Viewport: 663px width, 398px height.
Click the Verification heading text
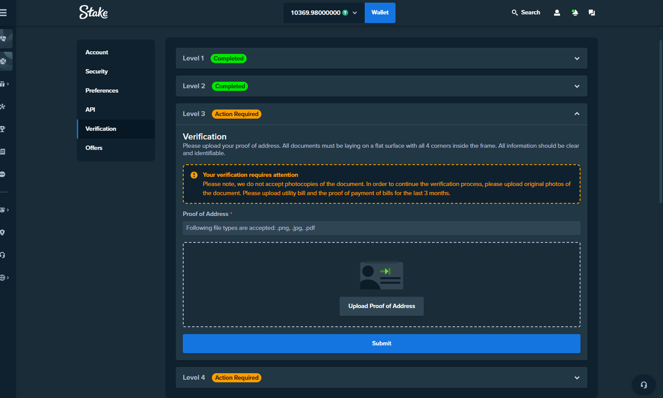coord(205,137)
